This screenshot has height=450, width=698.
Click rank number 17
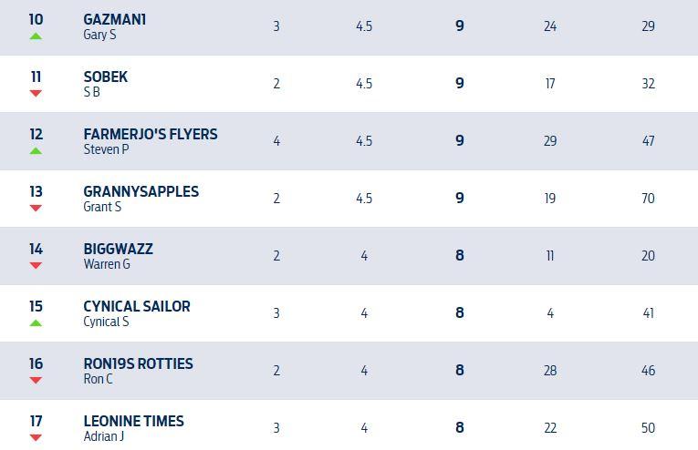[x=36, y=421]
